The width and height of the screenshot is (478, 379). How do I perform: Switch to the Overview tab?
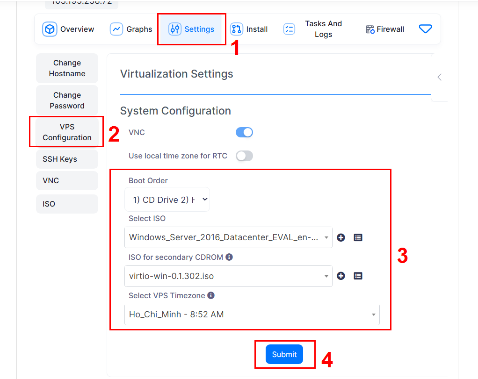point(68,29)
